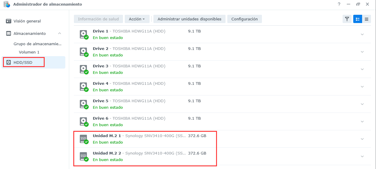Screen dimensions: 376x169
Task: Open HDD/SSD in the sidebar
Action: tap(23, 62)
